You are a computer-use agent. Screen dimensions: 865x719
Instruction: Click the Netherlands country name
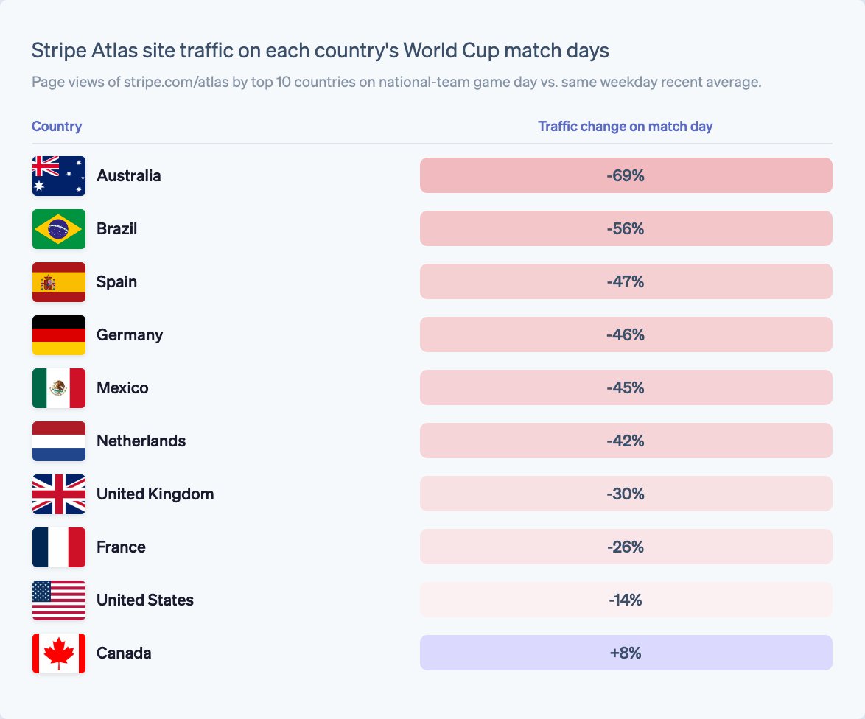tap(141, 441)
